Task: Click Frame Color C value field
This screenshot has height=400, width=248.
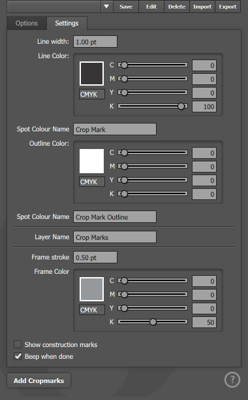Action: pos(204,281)
